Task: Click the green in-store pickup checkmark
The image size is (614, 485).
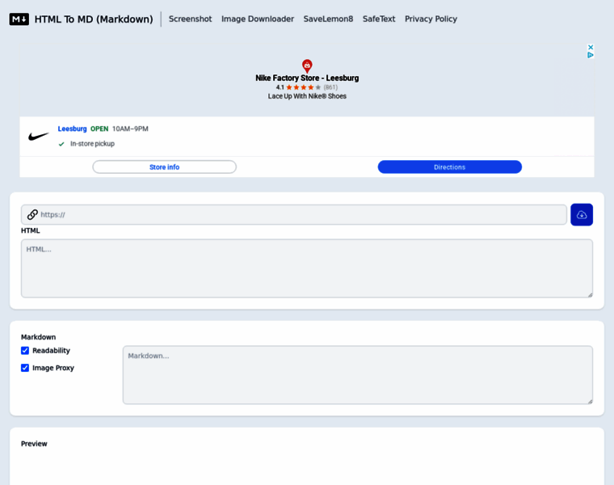Action: click(61, 144)
